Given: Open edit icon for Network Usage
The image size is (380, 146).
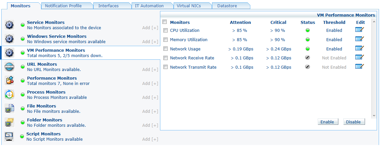Looking at the screenshot, I should coord(359,49).
